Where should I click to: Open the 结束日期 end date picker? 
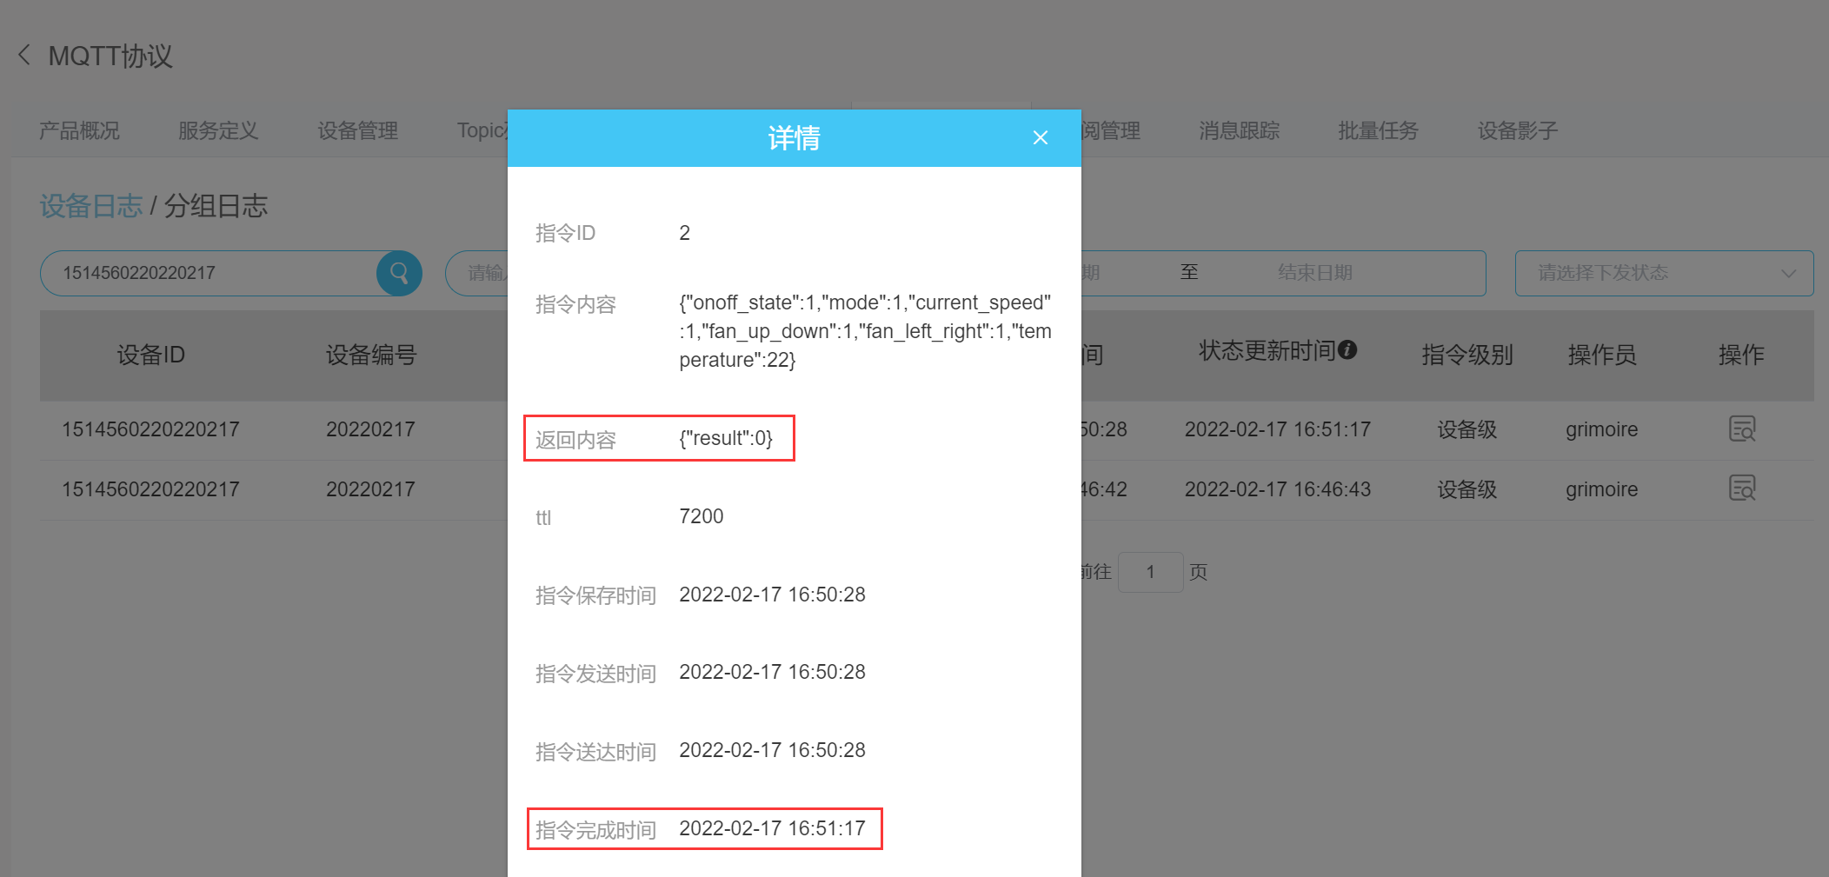[1313, 272]
